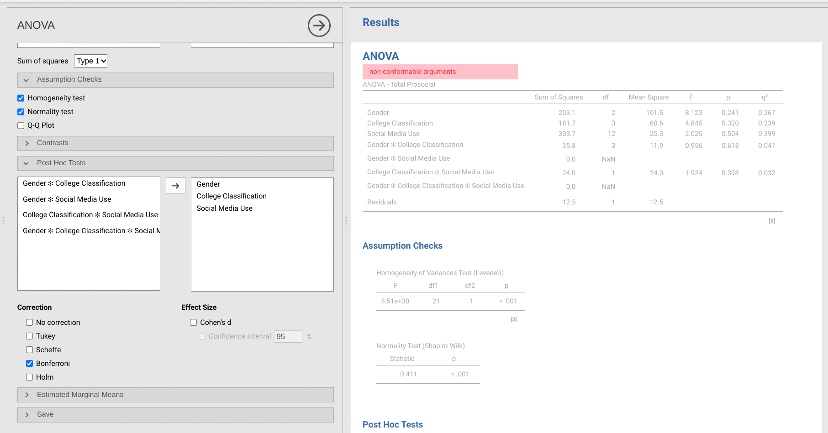This screenshot has height=433, width=828.
Task: Open the Sum of squares Type dropdown
Action: click(91, 61)
